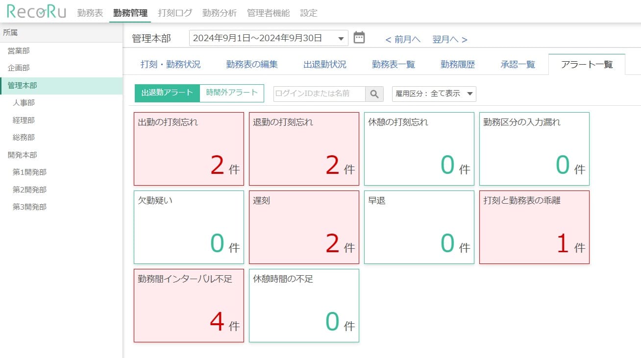Open the 雇用区分 employment type dropdown
The width and height of the screenshot is (641, 358).
point(433,94)
